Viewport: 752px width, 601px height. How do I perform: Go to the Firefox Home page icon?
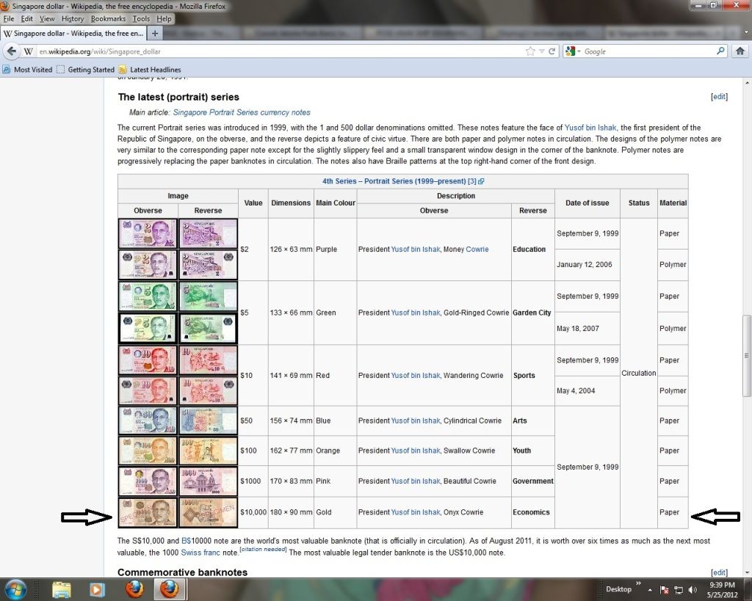(740, 51)
